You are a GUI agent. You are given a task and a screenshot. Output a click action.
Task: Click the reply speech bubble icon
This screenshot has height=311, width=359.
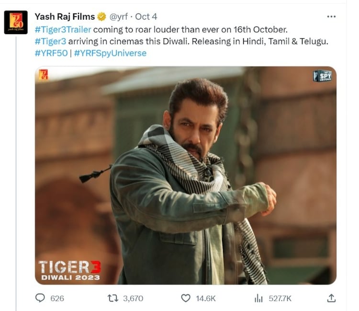point(40,298)
